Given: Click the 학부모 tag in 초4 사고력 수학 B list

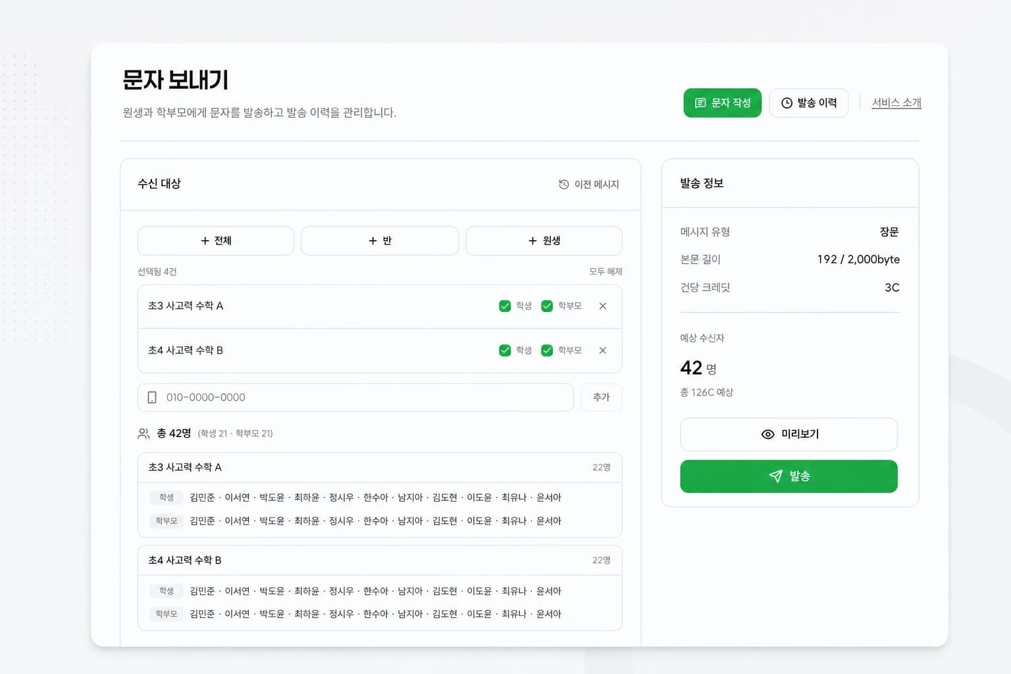Looking at the screenshot, I should (167, 614).
